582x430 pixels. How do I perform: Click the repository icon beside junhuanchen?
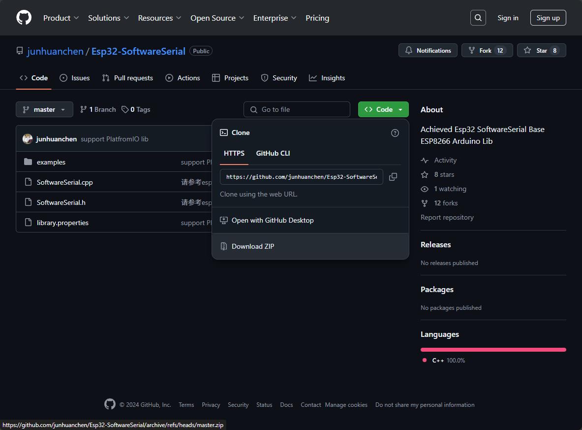[x=20, y=51]
